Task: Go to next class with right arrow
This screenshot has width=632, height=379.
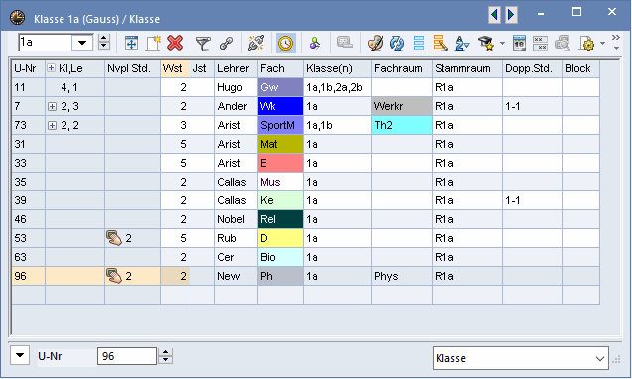Action: [x=511, y=15]
